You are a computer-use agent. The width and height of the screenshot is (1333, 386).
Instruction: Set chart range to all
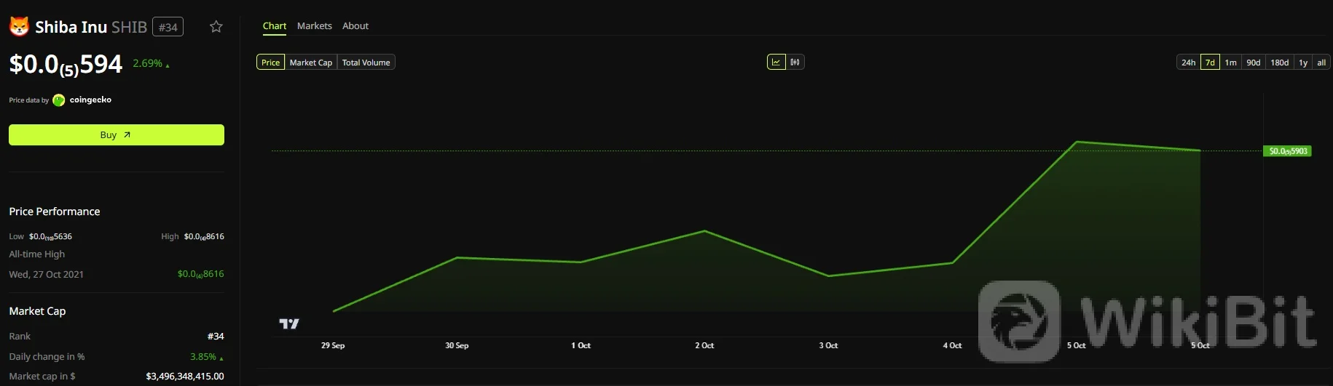pos(1321,63)
